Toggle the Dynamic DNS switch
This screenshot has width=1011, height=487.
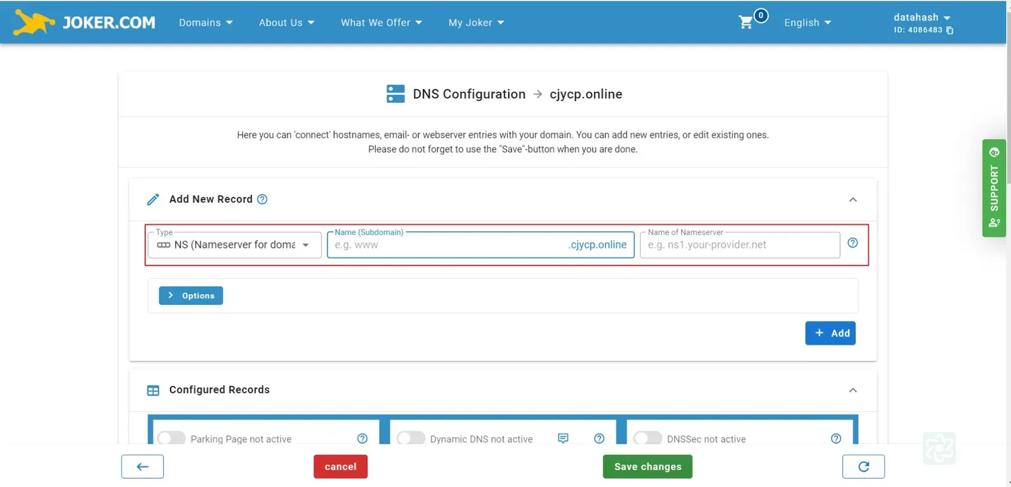coord(411,438)
